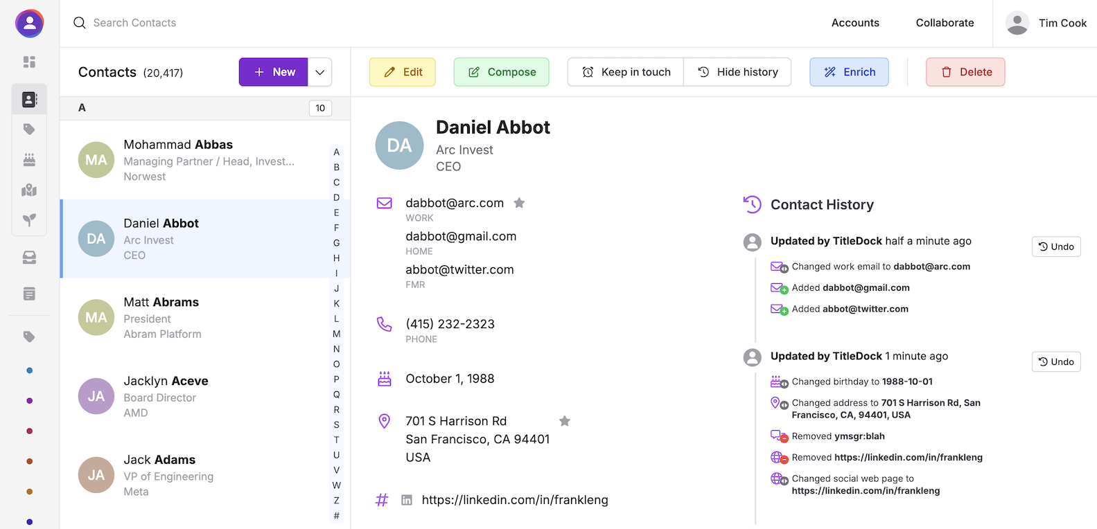The height and width of the screenshot is (529, 1097).
Task: Toggle star on the 701 S Harrison Rd address
Action: (x=565, y=421)
